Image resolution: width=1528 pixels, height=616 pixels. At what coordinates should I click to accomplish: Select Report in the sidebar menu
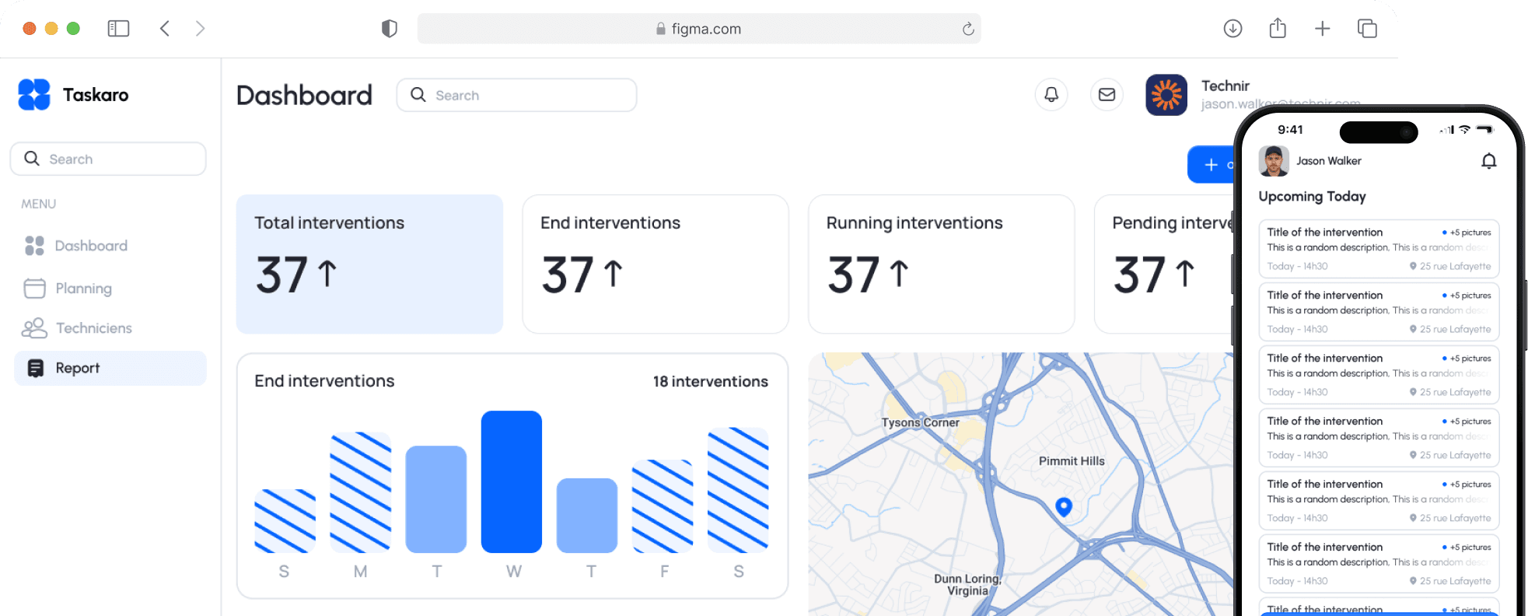[x=110, y=368]
